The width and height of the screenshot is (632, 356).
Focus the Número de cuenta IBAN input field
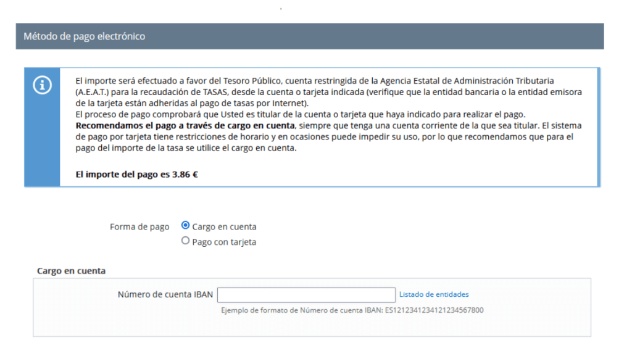(x=306, y=294)
